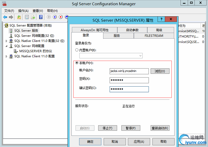Click the app icon in title bar
The height and width of the screenshot is (147, 208).
pyautogui.click(x=4, y=4)
